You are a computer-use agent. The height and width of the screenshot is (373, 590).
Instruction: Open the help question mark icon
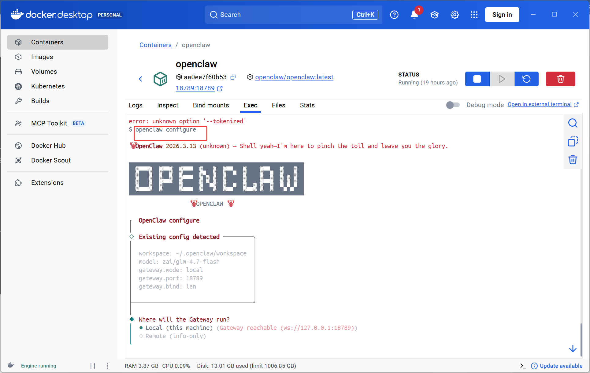click(394, 15)
